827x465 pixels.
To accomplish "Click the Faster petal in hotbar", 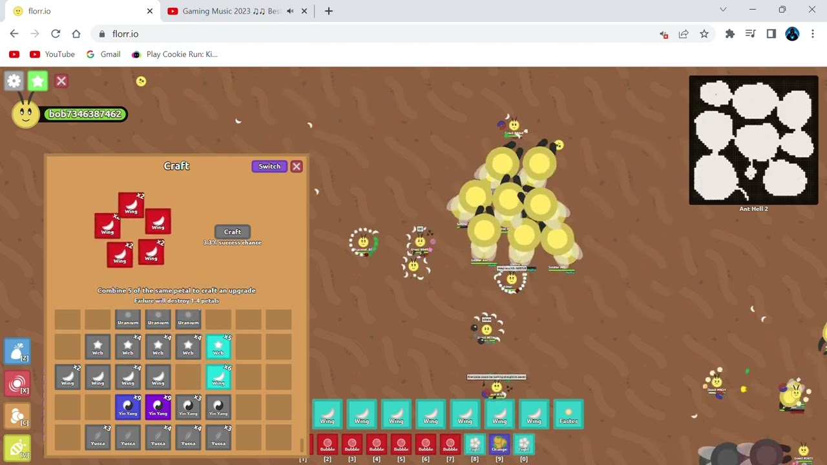I will pos(569,415).
